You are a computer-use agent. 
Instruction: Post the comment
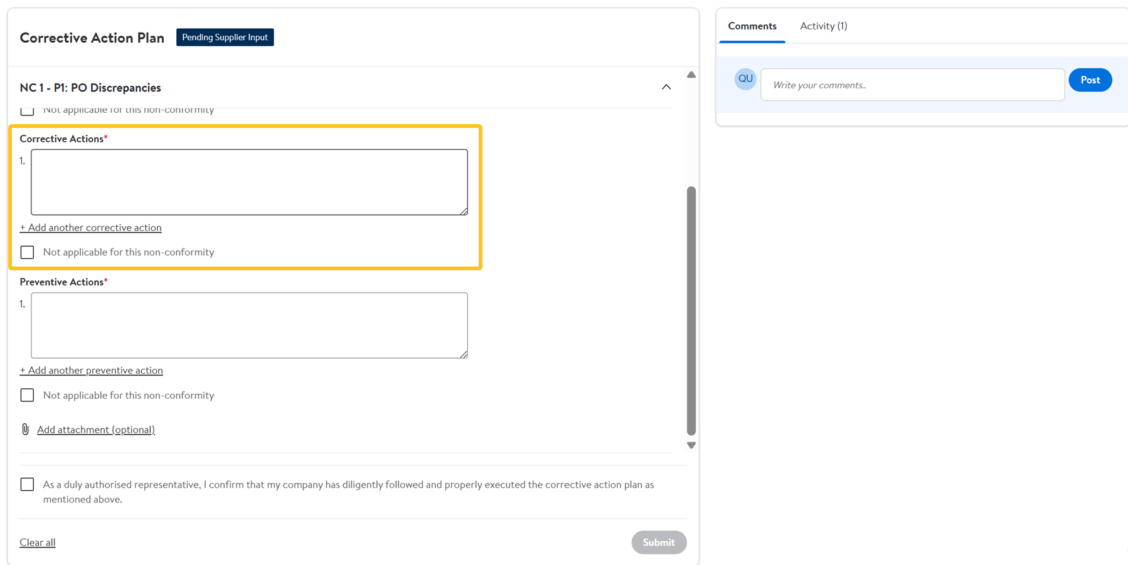[x=1090, y=80]
